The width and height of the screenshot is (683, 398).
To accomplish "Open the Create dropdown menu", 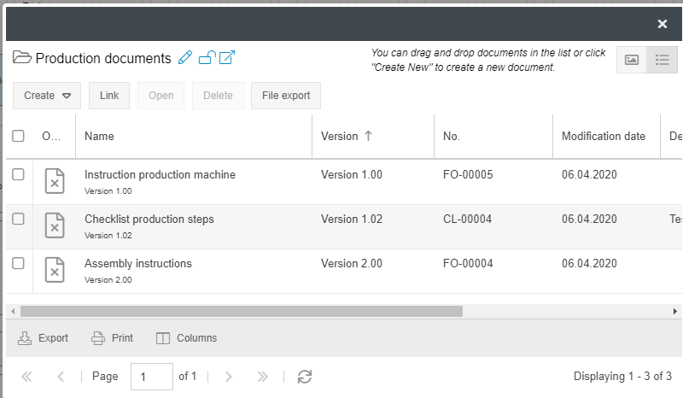I will pyautogui.click(x=47, y=96).
